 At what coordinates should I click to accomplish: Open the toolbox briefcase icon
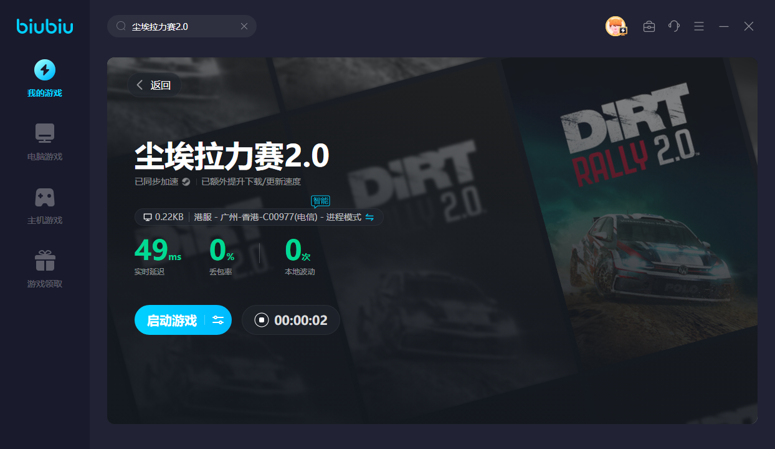(649, 26)
